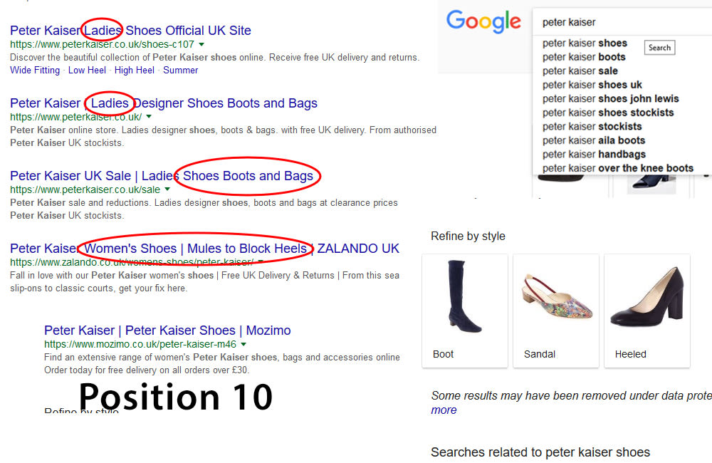Choose 'peter kaiser shoes john lewis' suggestion
The height and width of the screenshot is (463, 712).
(610, 98)
